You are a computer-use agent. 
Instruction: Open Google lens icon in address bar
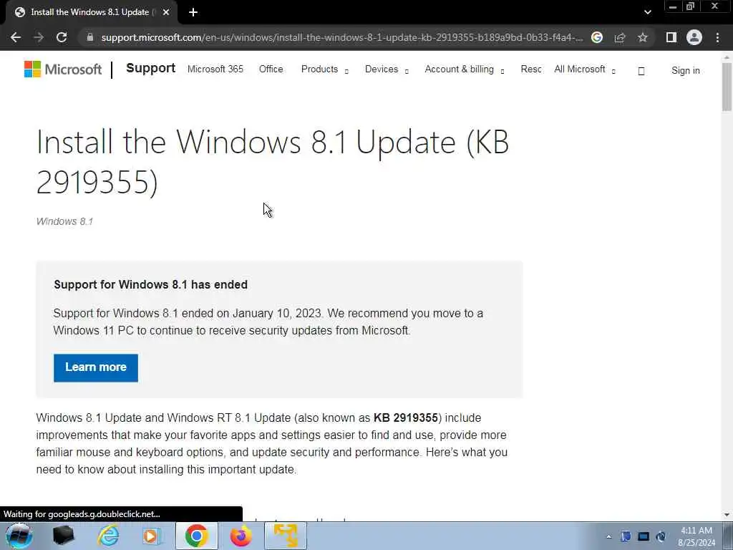[597, 37]
